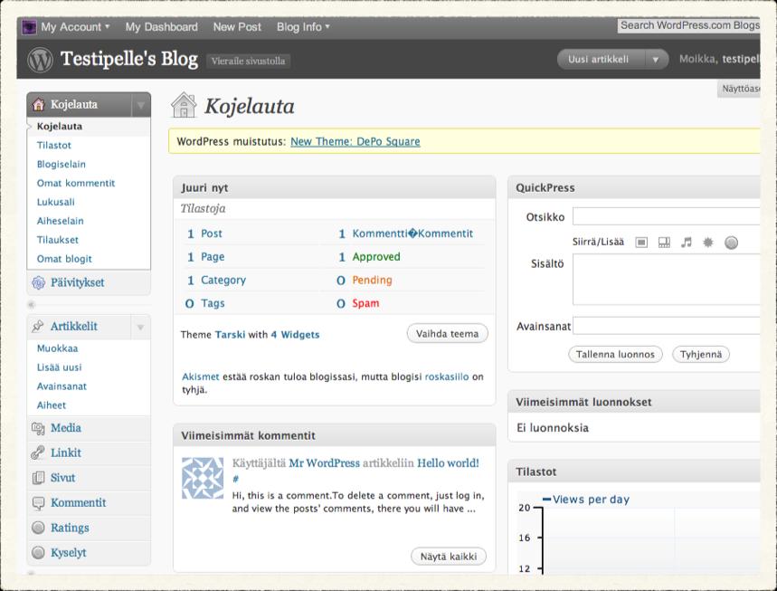
Task: Click the Tyhjennä button
Action: tap(701, 354)
